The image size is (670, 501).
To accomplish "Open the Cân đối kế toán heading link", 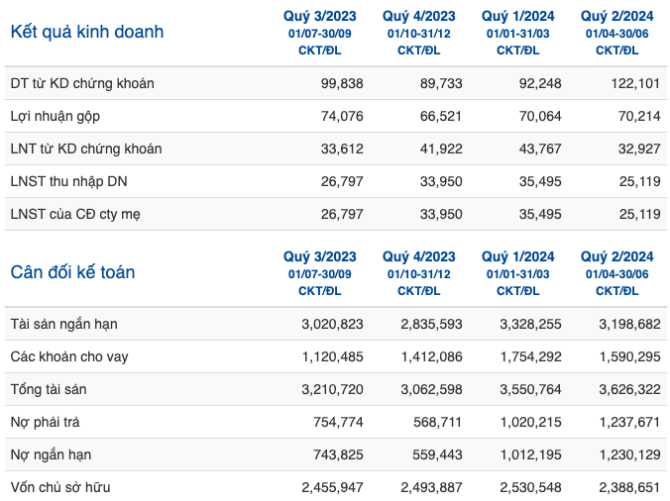I will click(x=72, y=272).
